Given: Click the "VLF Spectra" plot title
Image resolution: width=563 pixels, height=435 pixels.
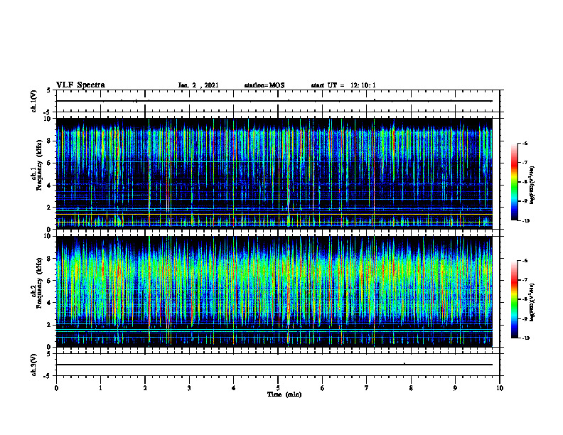Looking at the screenshot, I should 80,85.
